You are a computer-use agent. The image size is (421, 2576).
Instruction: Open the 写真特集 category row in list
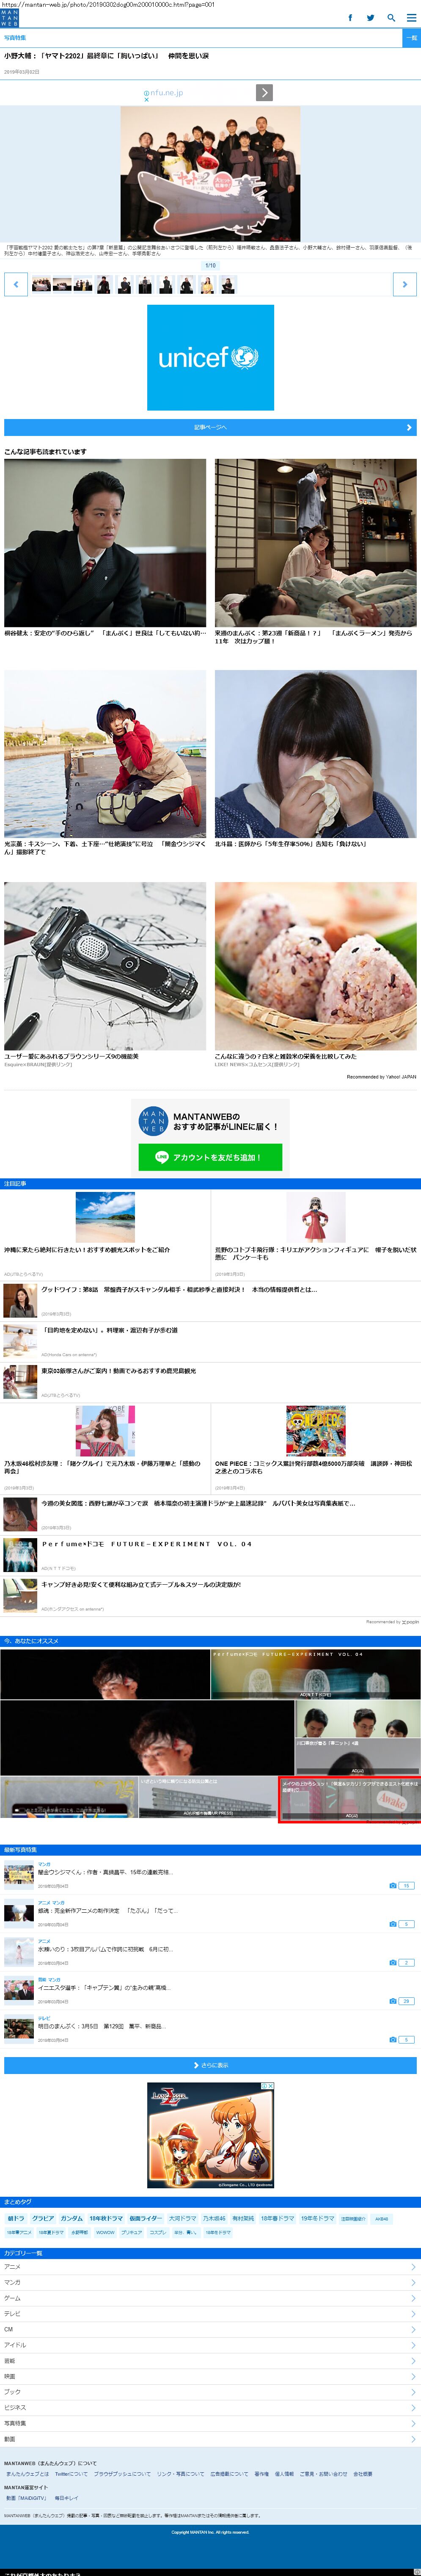click(210, 2423)
